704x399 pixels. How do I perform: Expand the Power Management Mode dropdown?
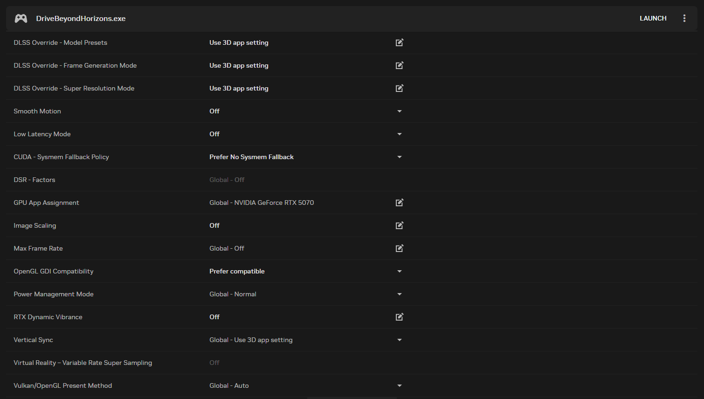(x=400, y=294)
